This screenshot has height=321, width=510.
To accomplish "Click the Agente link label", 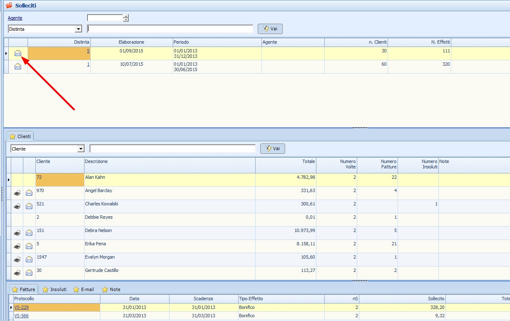I will click(15, 18).
